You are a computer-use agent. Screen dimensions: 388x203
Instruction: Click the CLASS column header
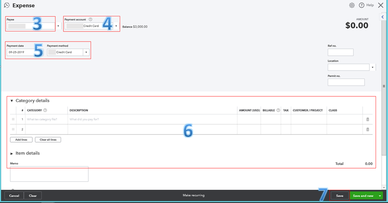[x=333, y=110]
